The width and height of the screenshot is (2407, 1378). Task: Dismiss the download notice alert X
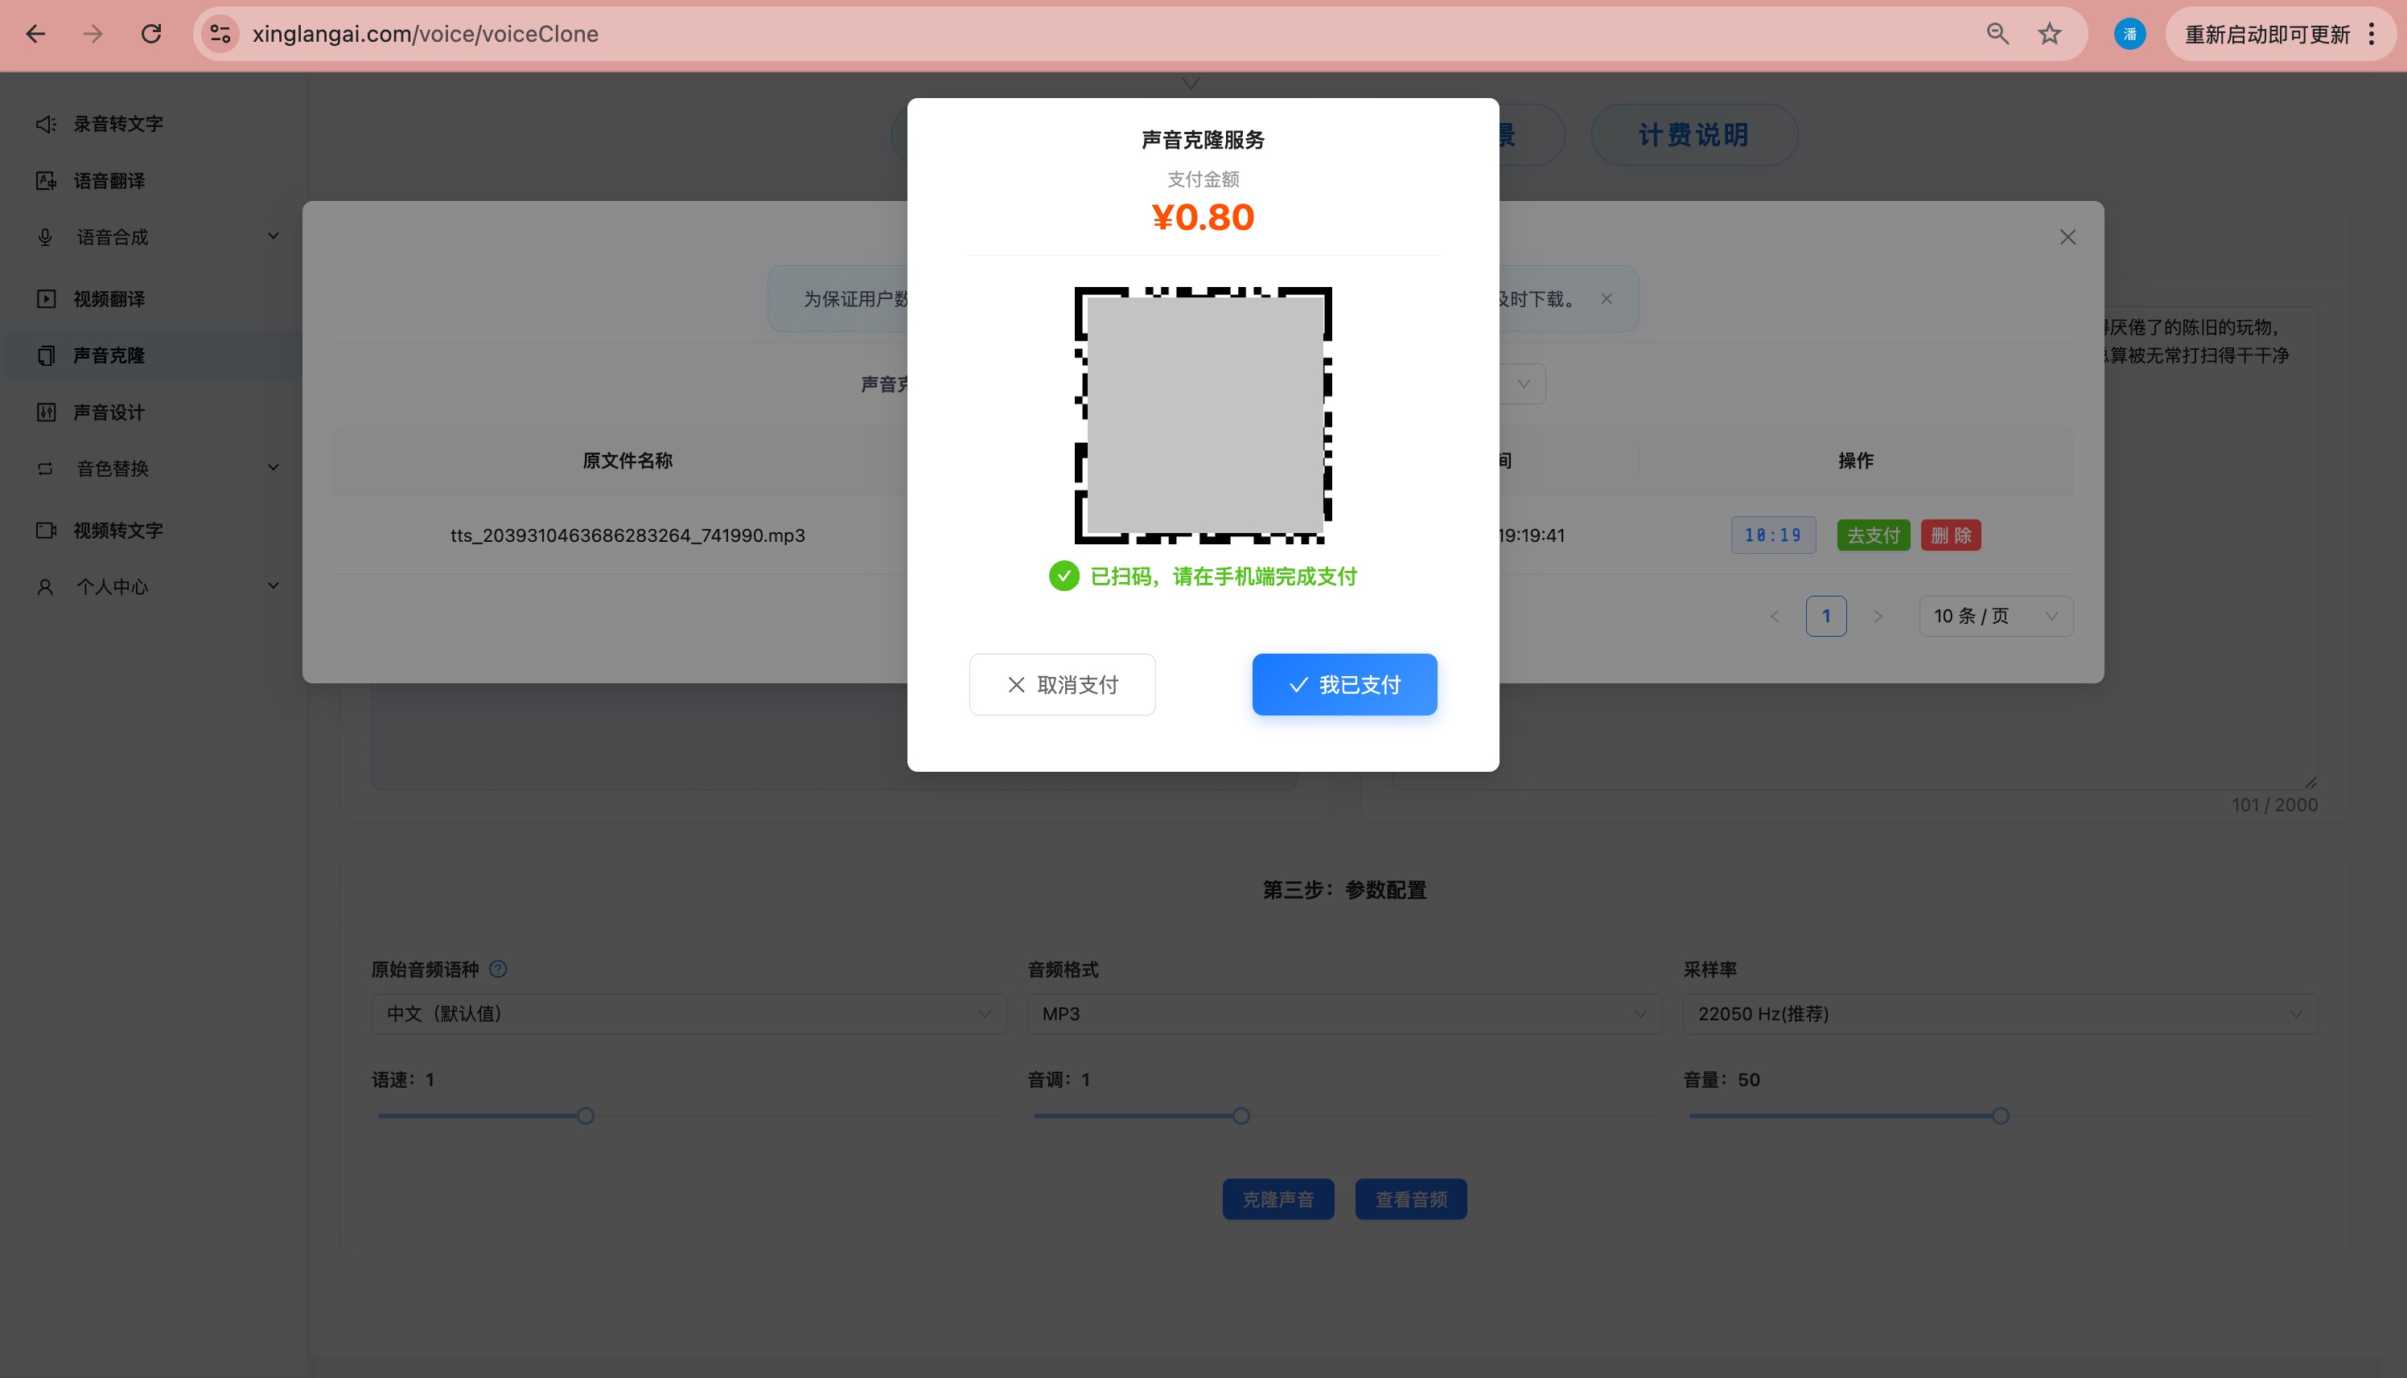pos(1607,299)
